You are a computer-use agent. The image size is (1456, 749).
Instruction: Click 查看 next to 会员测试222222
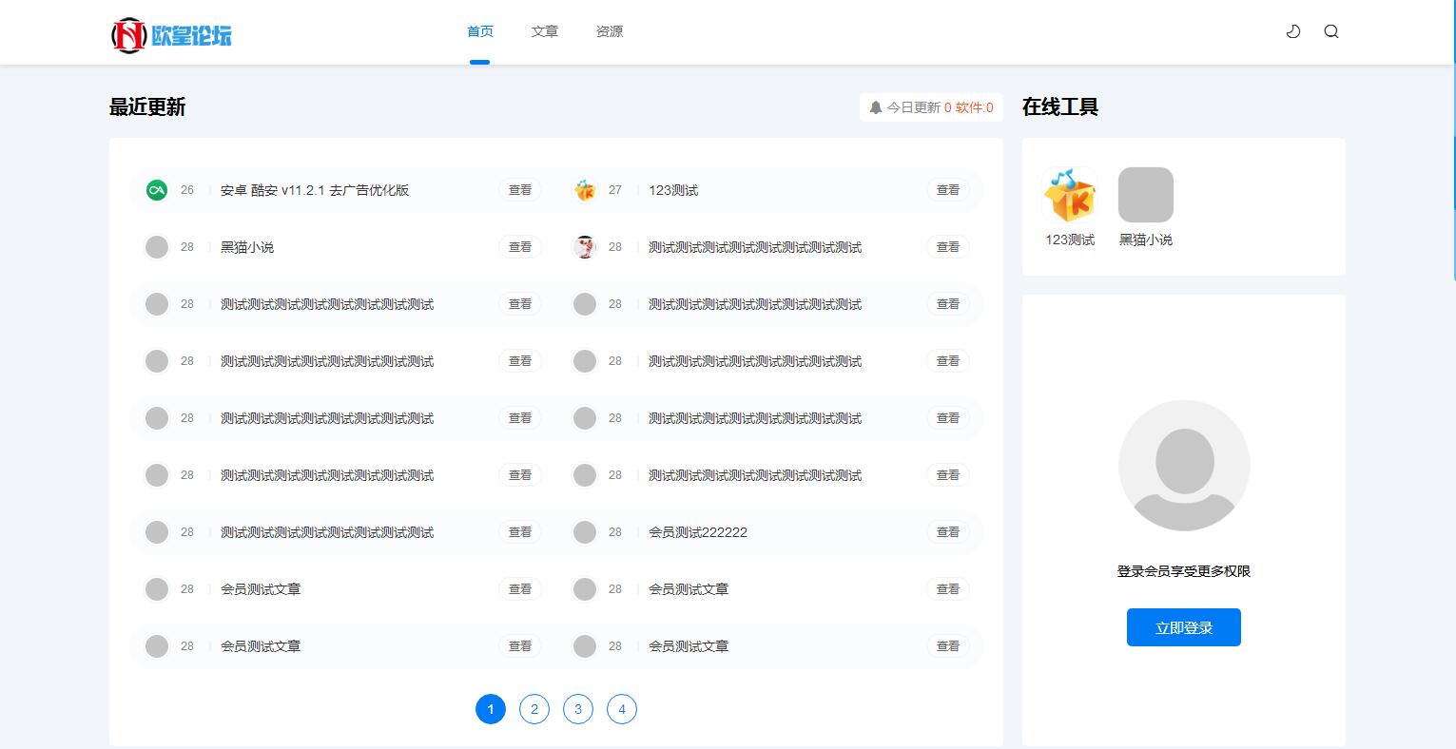(948, 532)
